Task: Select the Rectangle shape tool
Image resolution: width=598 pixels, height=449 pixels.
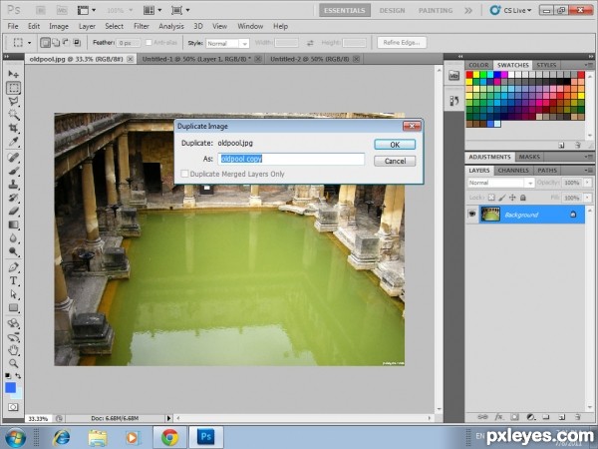Action: pyautogui.click(x=13, y=307)
